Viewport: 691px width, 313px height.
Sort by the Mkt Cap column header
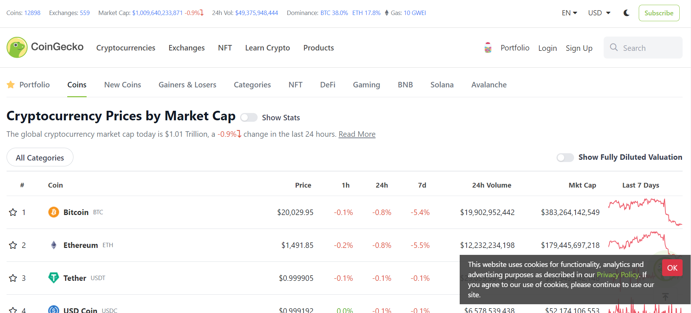582,185
